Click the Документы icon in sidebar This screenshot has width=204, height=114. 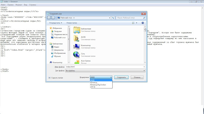click(52, 50)
